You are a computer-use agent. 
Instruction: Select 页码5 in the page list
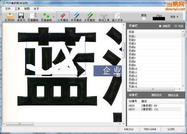pos(155,51)
